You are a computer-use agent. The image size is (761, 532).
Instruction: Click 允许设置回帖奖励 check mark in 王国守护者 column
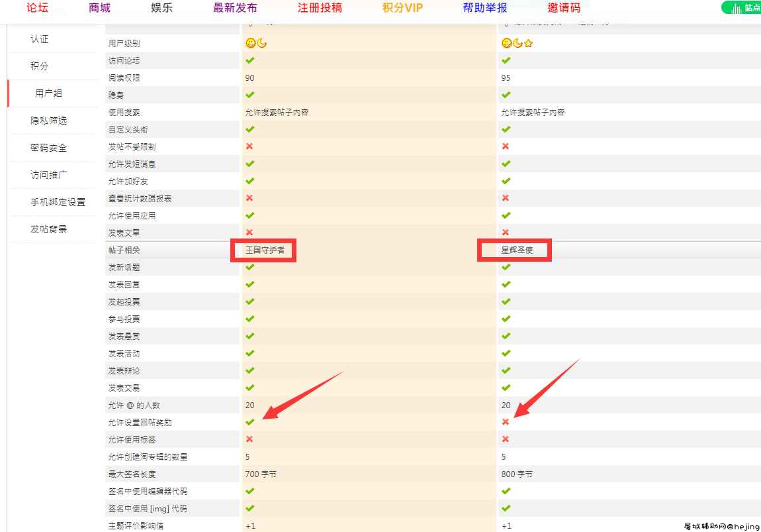coord(250,422)
